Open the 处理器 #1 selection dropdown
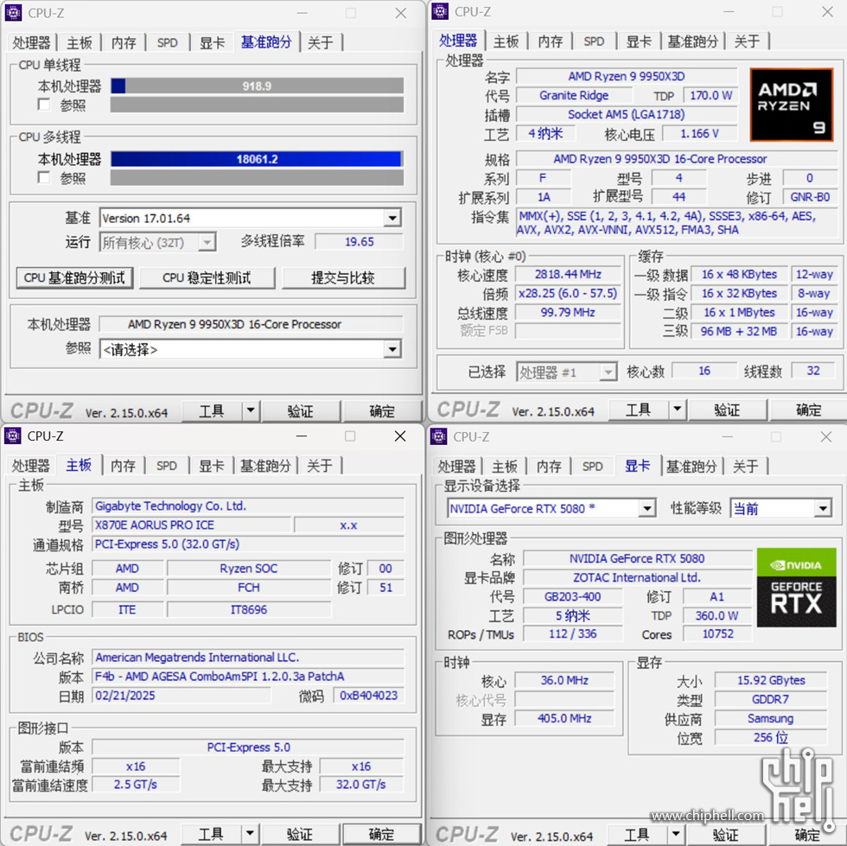This screenshot has width=847, height=846. (x=608, y=372)
